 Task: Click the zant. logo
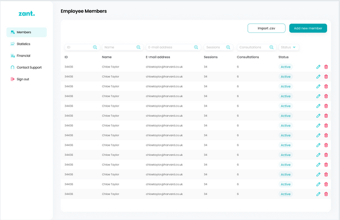27,13
